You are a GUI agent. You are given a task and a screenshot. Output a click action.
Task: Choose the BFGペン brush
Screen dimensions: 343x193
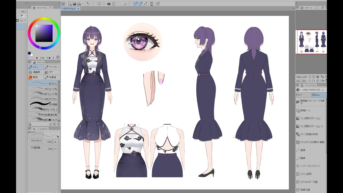coord(43,83)
